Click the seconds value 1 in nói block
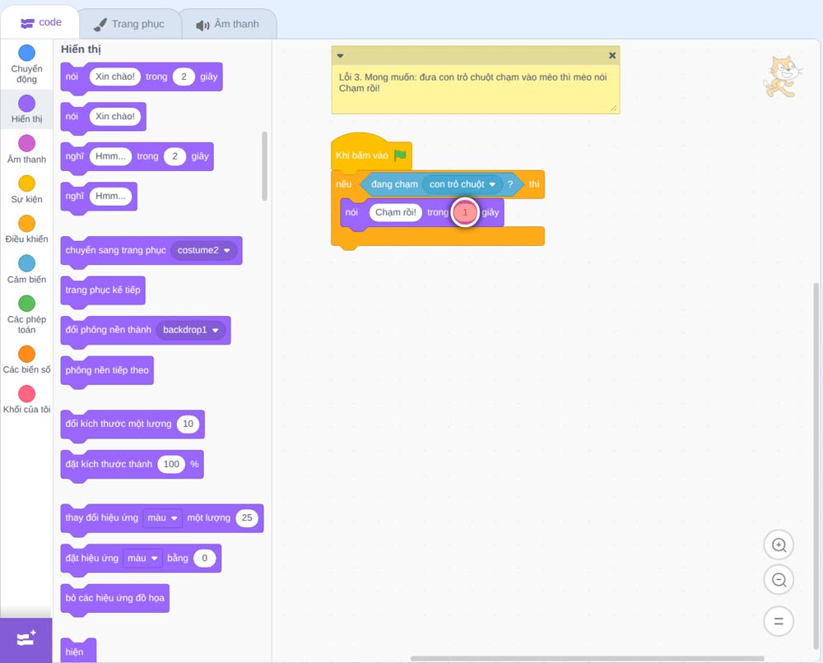The width and height of the screenshot is (823, 663). tap(465, 212)
